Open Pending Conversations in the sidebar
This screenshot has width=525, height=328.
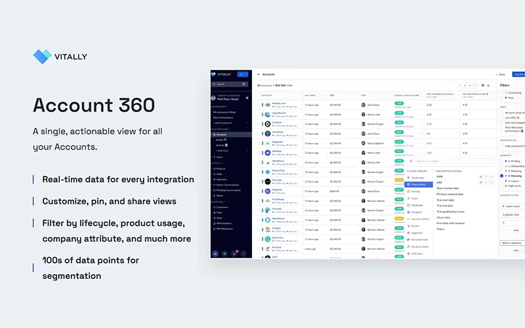tap(227, 190)
